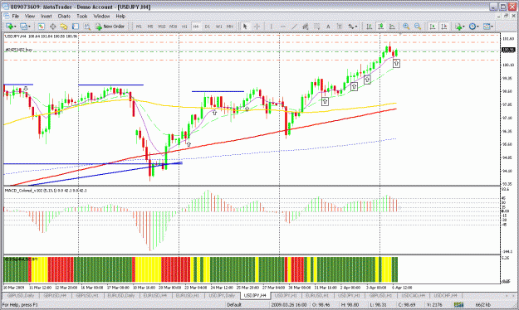Switch to Line Chart display
The height and width of the screenshot is (310, 519).
[392, 27]
